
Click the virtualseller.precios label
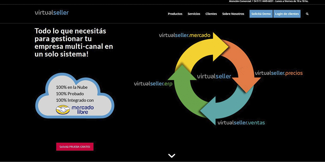279,73
